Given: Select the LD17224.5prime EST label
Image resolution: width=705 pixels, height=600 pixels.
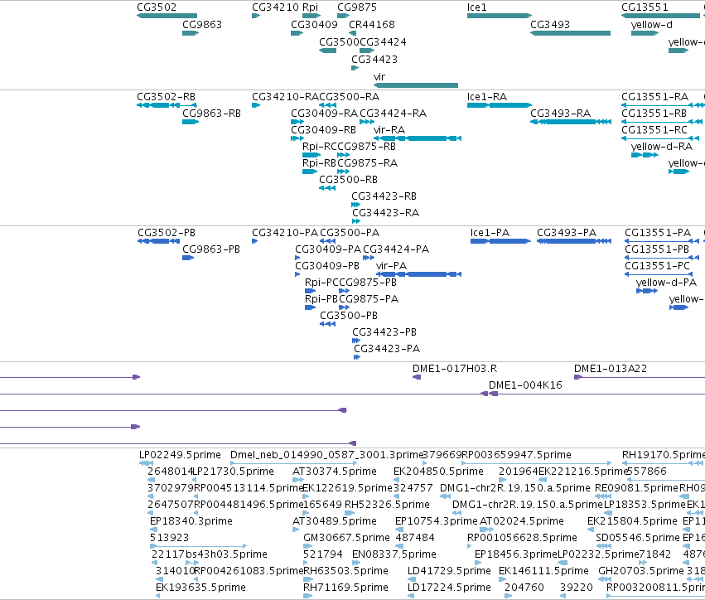Looking at the screenshot, I should pyautogui.click(x=449, y=588).
